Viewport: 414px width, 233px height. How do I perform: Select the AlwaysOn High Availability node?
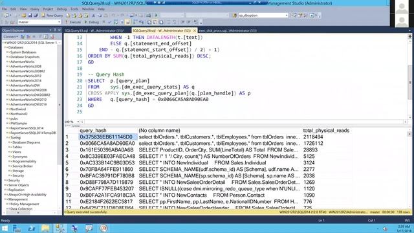coord(27,195)
